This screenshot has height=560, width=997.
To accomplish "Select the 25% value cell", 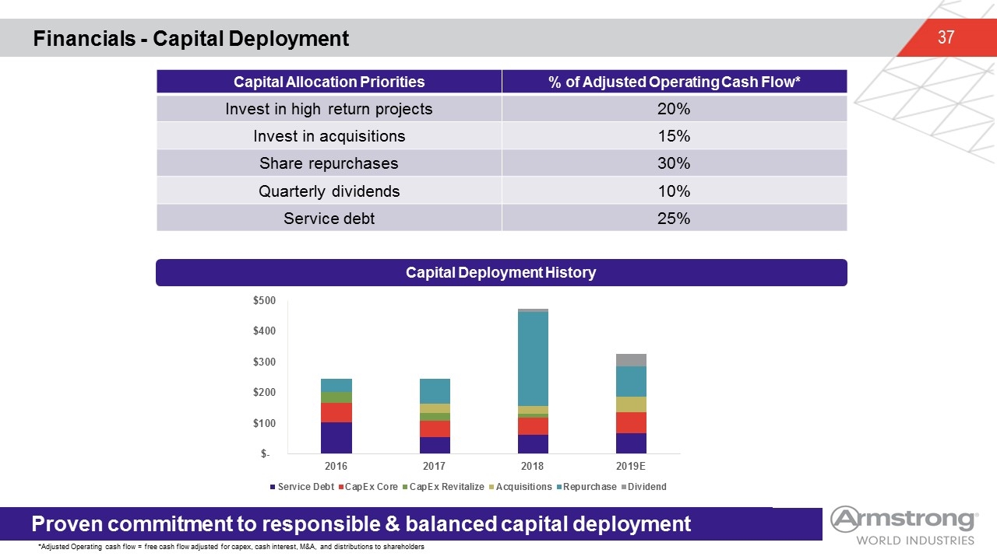I will point(674,218).
